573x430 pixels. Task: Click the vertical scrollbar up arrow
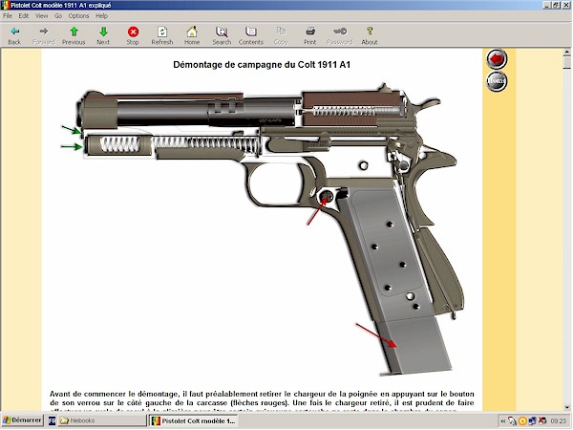(567, 53)
